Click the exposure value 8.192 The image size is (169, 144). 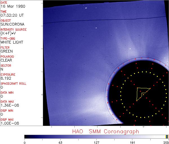6,78
